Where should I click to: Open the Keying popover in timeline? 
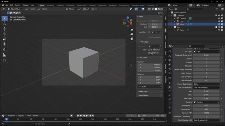[22, 115]
